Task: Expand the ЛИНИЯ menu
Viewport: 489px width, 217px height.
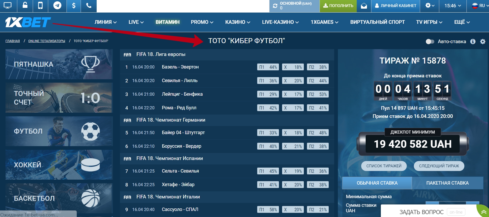Action: pos(106,22)
